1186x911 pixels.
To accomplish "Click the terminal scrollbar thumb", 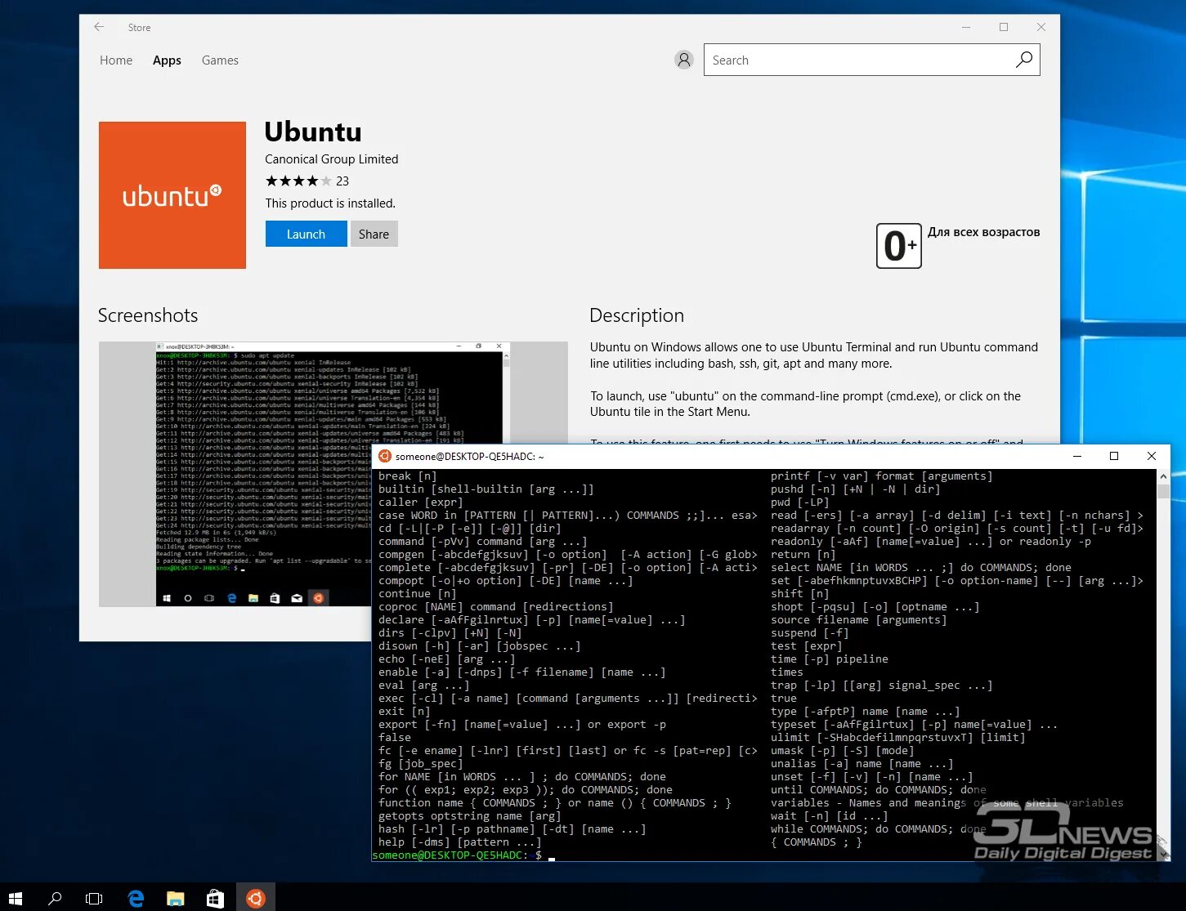I will tap(1163, 491).
